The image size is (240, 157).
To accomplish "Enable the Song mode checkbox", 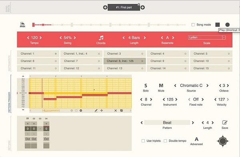I will (193, 25).
